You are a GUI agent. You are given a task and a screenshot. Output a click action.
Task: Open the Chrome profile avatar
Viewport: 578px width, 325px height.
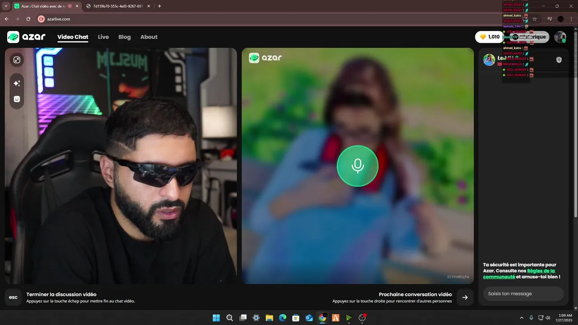coord(560,19)
